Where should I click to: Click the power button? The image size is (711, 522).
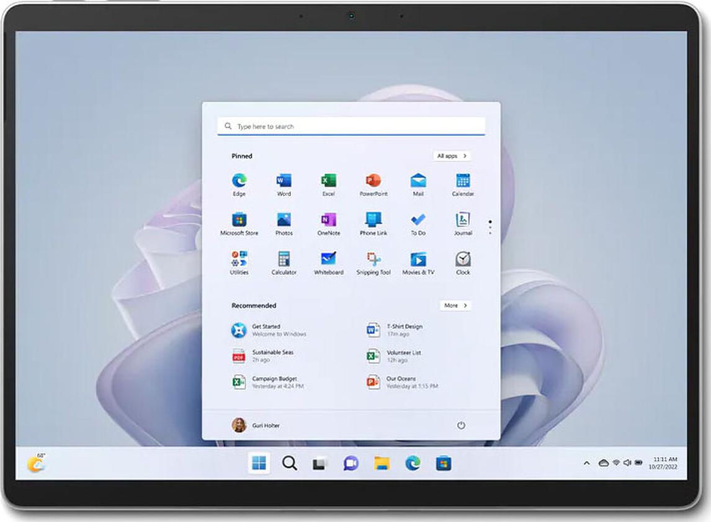point(461,426)
